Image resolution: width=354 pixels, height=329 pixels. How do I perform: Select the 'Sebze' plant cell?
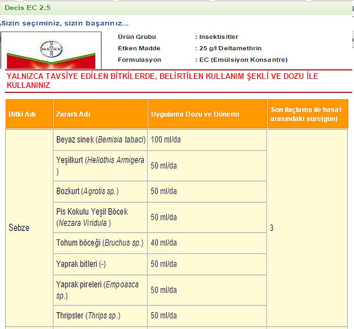click(29, 228)
